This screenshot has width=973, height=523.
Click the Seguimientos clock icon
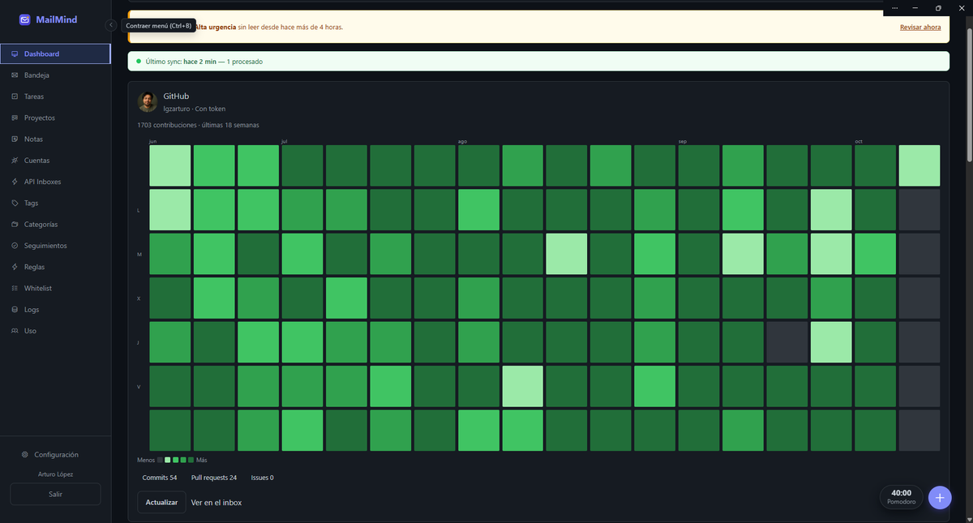(x=15, y=246)
